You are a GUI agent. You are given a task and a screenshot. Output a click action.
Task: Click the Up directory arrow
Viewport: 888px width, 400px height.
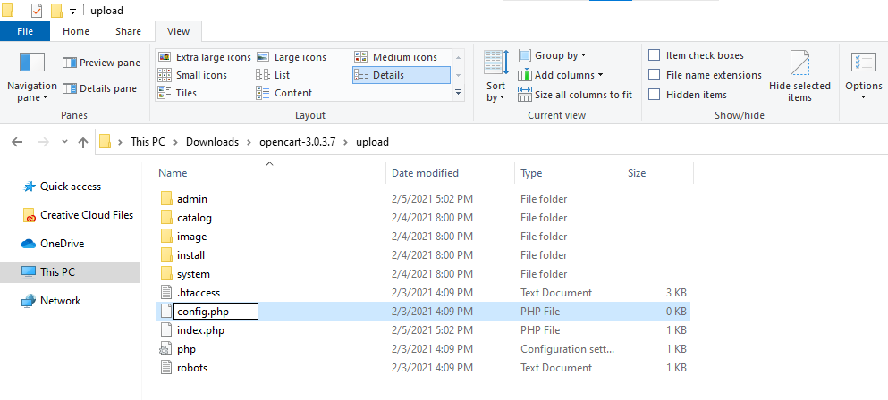coord(82,142)
